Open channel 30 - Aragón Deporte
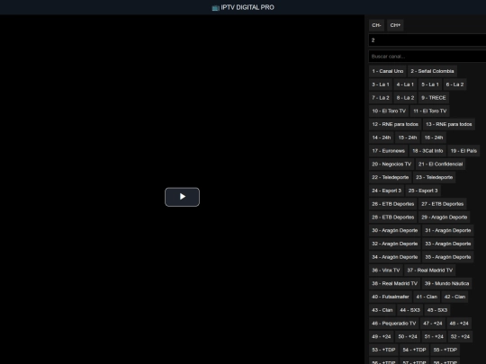Screen dimensions: 486x364 click(394, 231)
